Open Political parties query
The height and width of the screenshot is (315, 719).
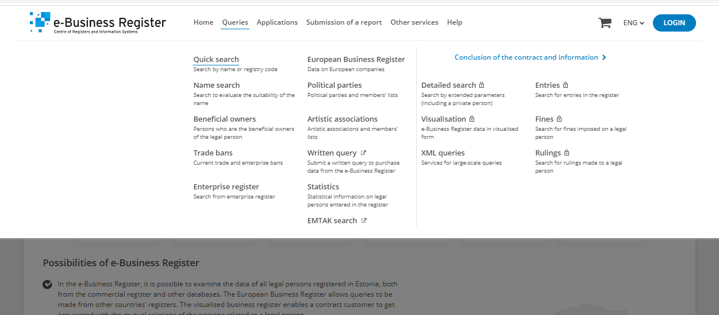334,85
